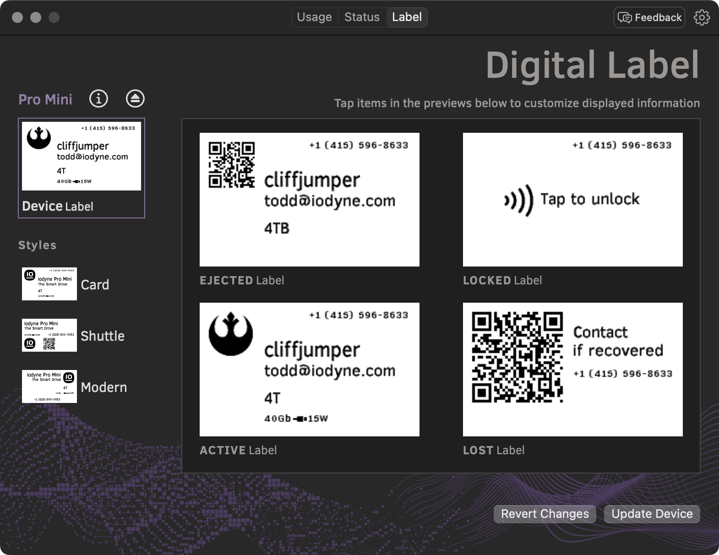Open the Feedback dialog
The image size is (719, 555).
point(649,17)
